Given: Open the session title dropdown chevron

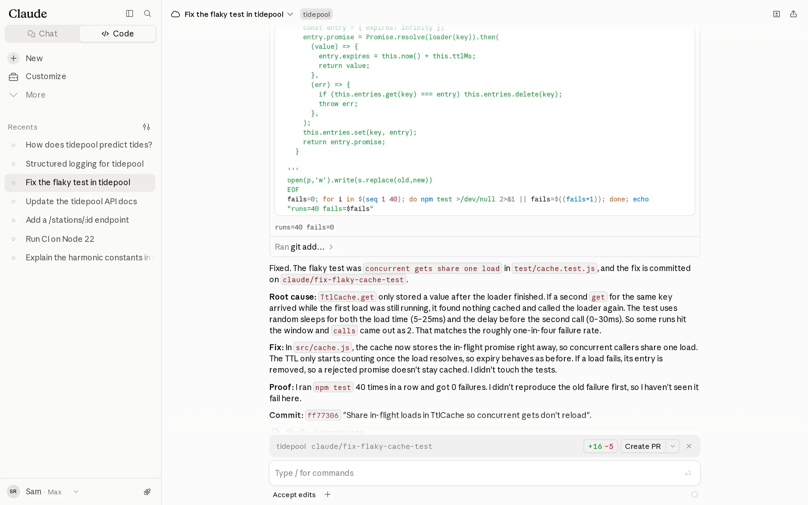Looking at the screenshot, I should (290, 14).
